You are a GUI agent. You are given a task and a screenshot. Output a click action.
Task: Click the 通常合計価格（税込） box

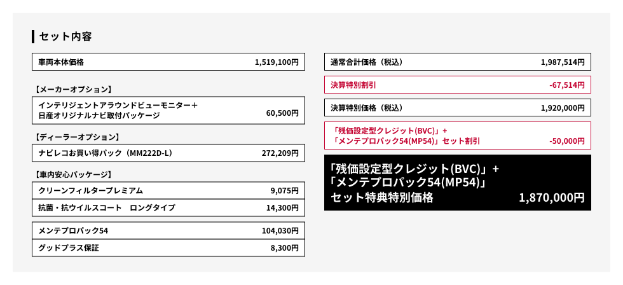pos(458,62)
